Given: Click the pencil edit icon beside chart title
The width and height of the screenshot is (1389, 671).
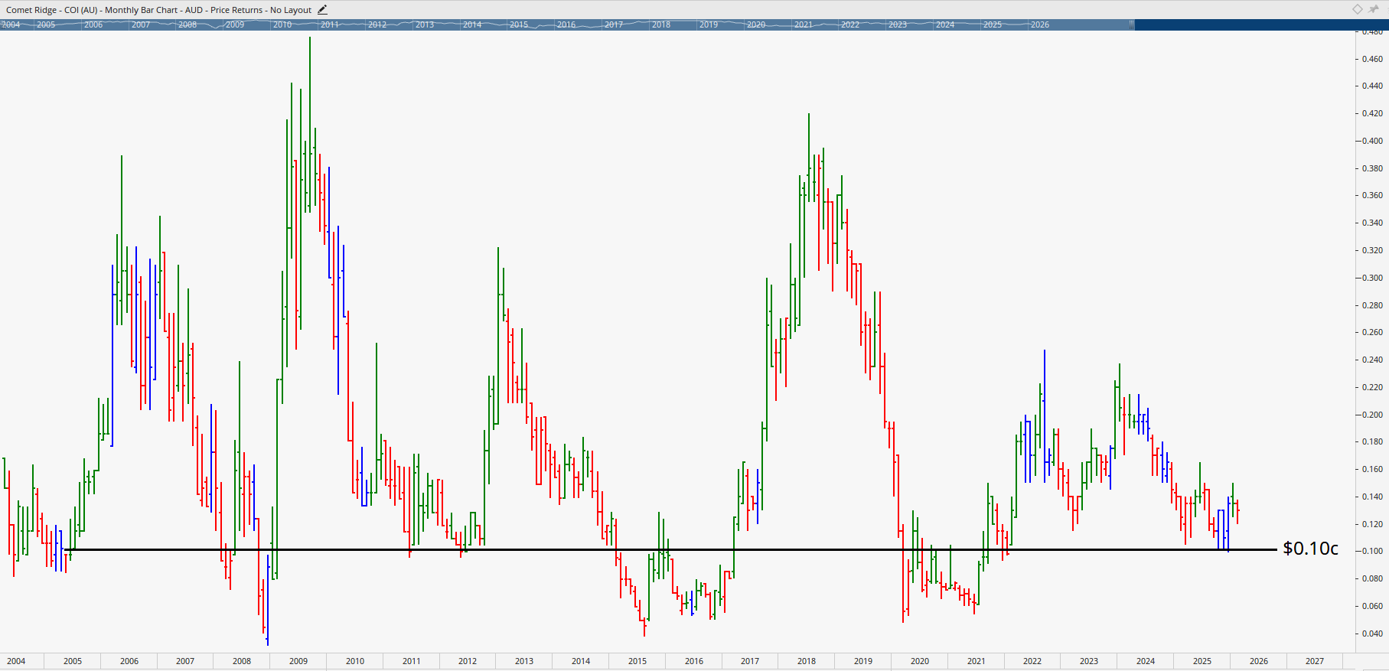Looking at the screenshot, I should pos(322,10).
